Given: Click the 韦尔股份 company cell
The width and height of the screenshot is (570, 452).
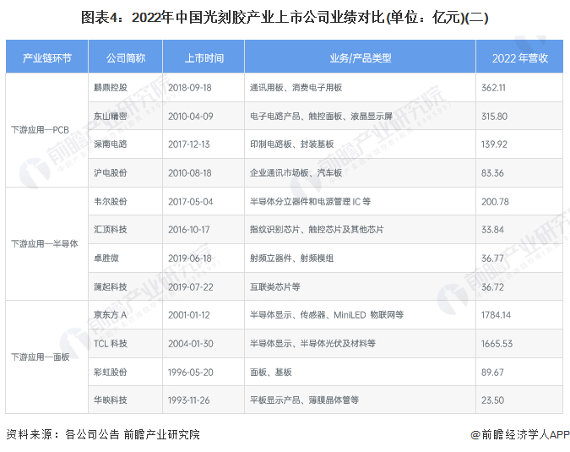Looking at the screenshot, I should point(126,201).
